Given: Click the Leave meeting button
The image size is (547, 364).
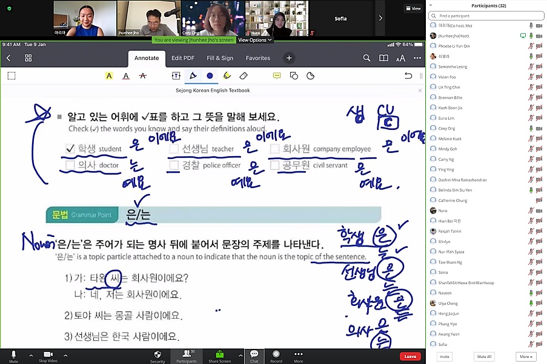Looking at the screenshot, I should click(410, 356).
